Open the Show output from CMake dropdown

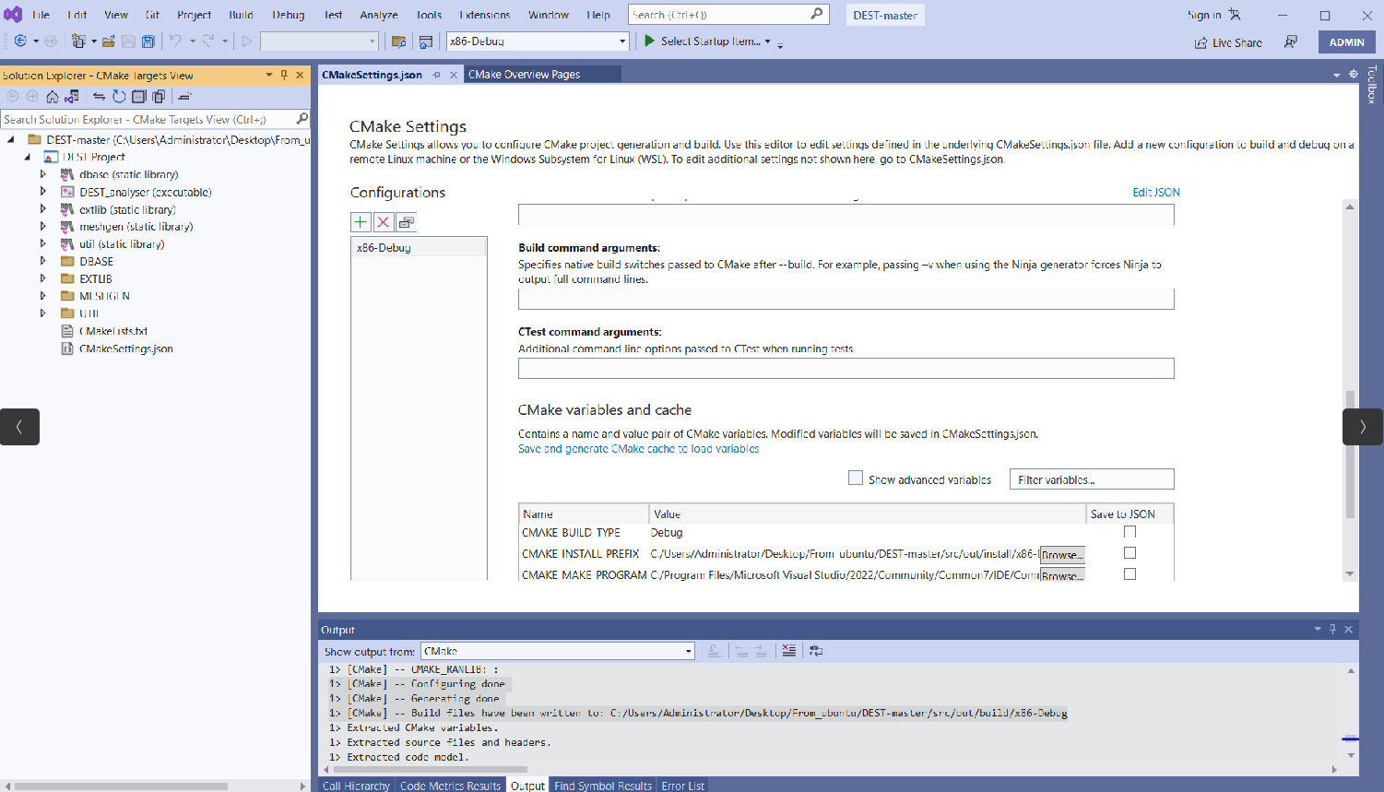coord(688,651)
